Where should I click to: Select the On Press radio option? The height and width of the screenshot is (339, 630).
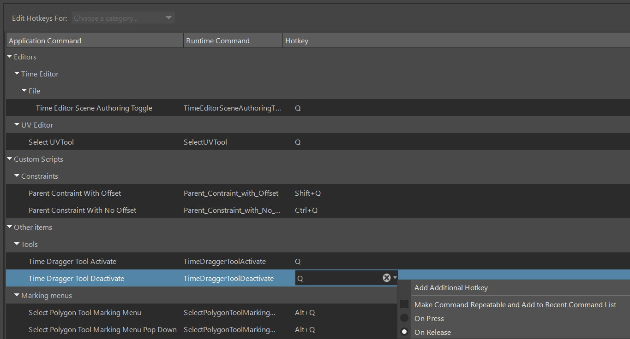[404, 318]
